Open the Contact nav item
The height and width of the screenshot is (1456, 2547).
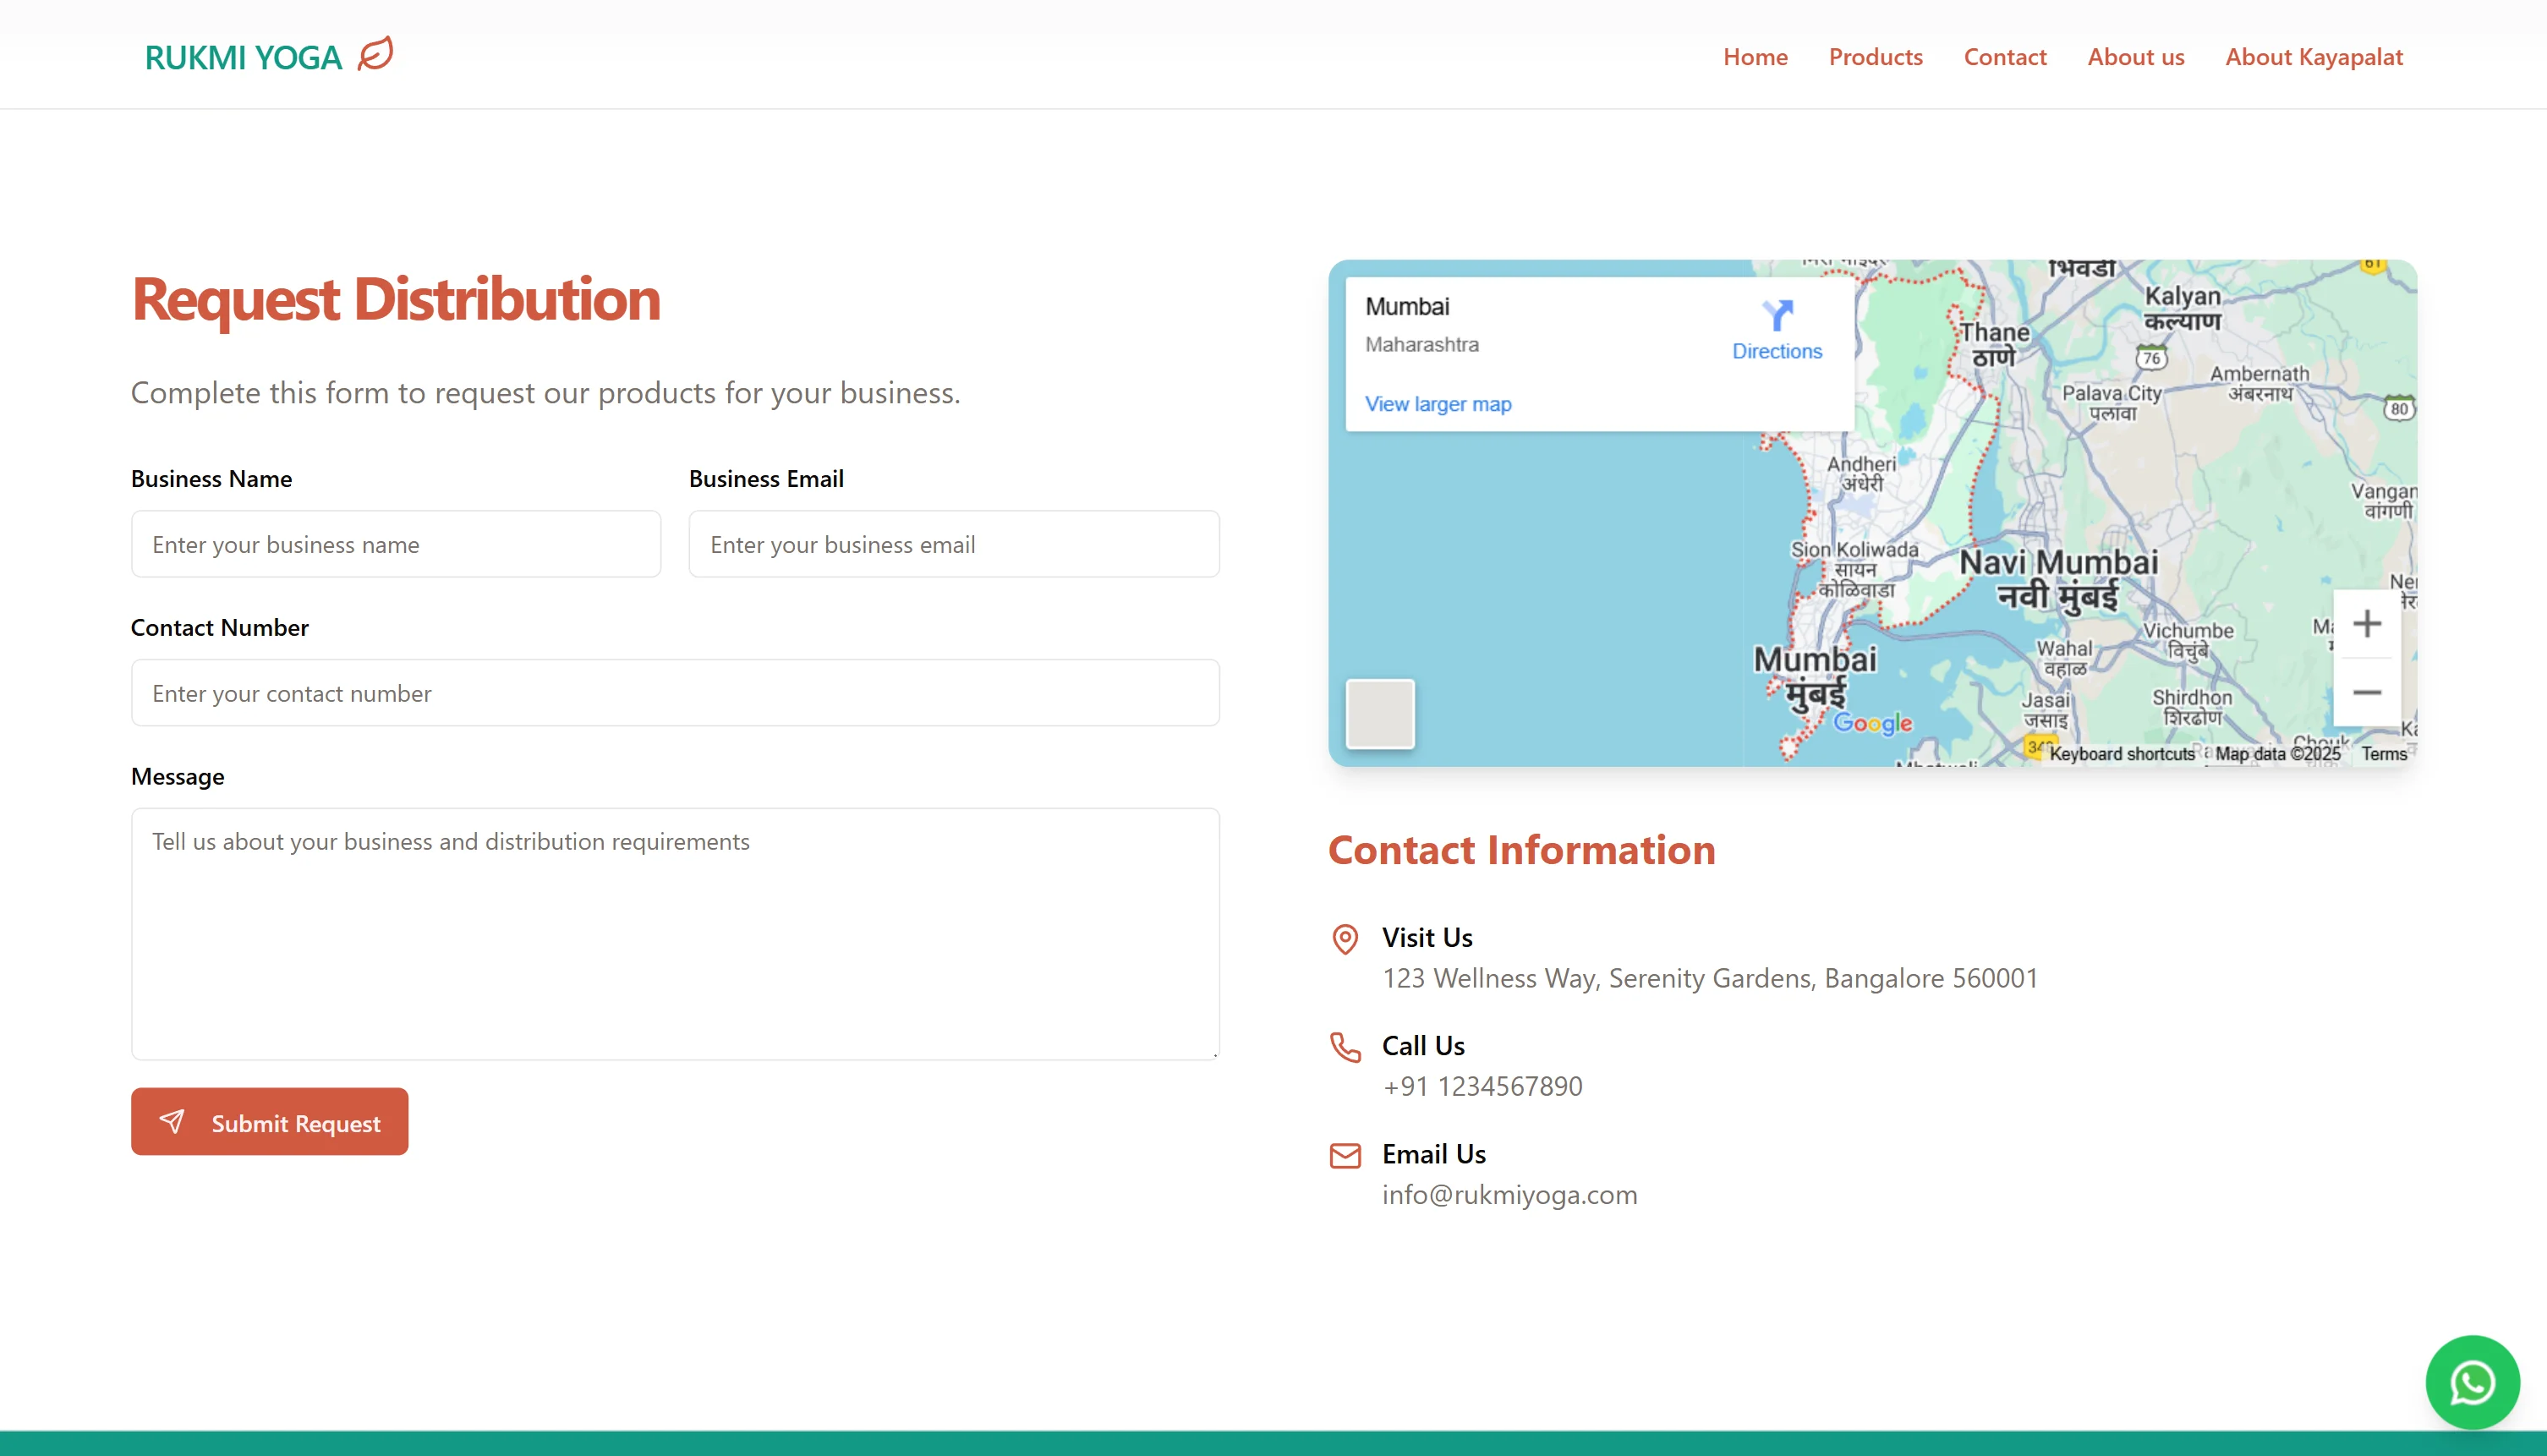coord(2005,57)
